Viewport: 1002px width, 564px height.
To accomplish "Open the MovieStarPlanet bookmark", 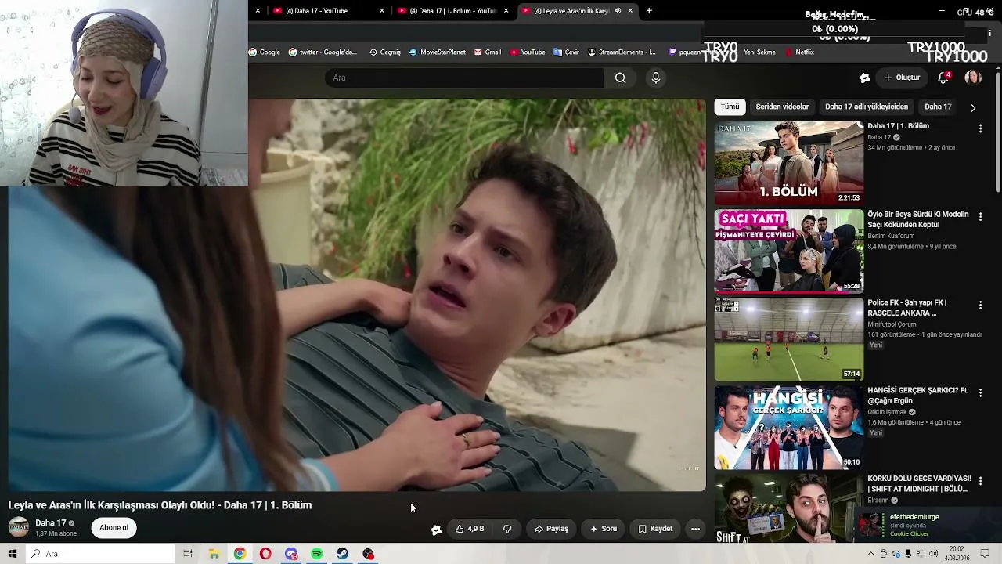I will pyautogui.click(x=438, y=52).
